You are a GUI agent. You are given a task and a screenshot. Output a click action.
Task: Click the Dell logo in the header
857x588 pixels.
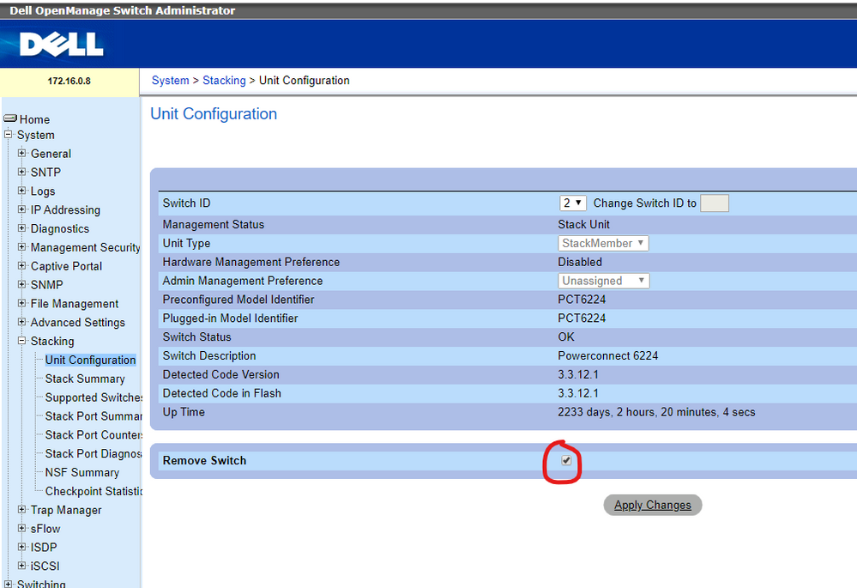pyautogui.click(x=61, y=44)
